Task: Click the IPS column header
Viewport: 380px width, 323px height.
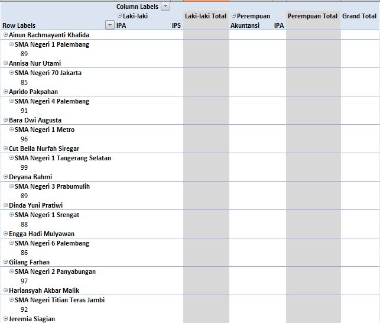Action: coord(176,25)
